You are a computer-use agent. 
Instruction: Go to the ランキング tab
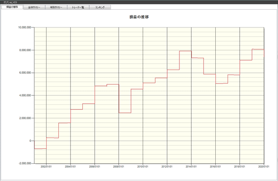[100, 7]
